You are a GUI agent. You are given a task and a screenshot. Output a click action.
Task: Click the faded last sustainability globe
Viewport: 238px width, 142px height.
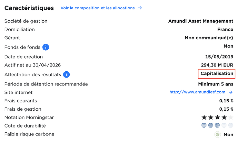point(230,125)
